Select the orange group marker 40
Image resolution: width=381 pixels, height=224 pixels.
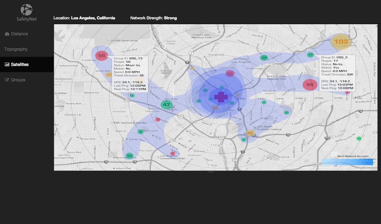250,133
